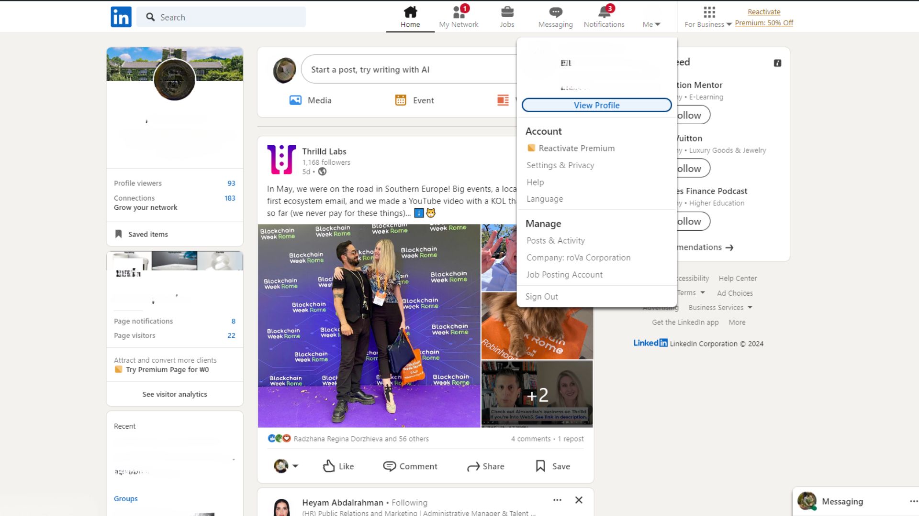Add Media photo icon to post

[x=295, y=100]
